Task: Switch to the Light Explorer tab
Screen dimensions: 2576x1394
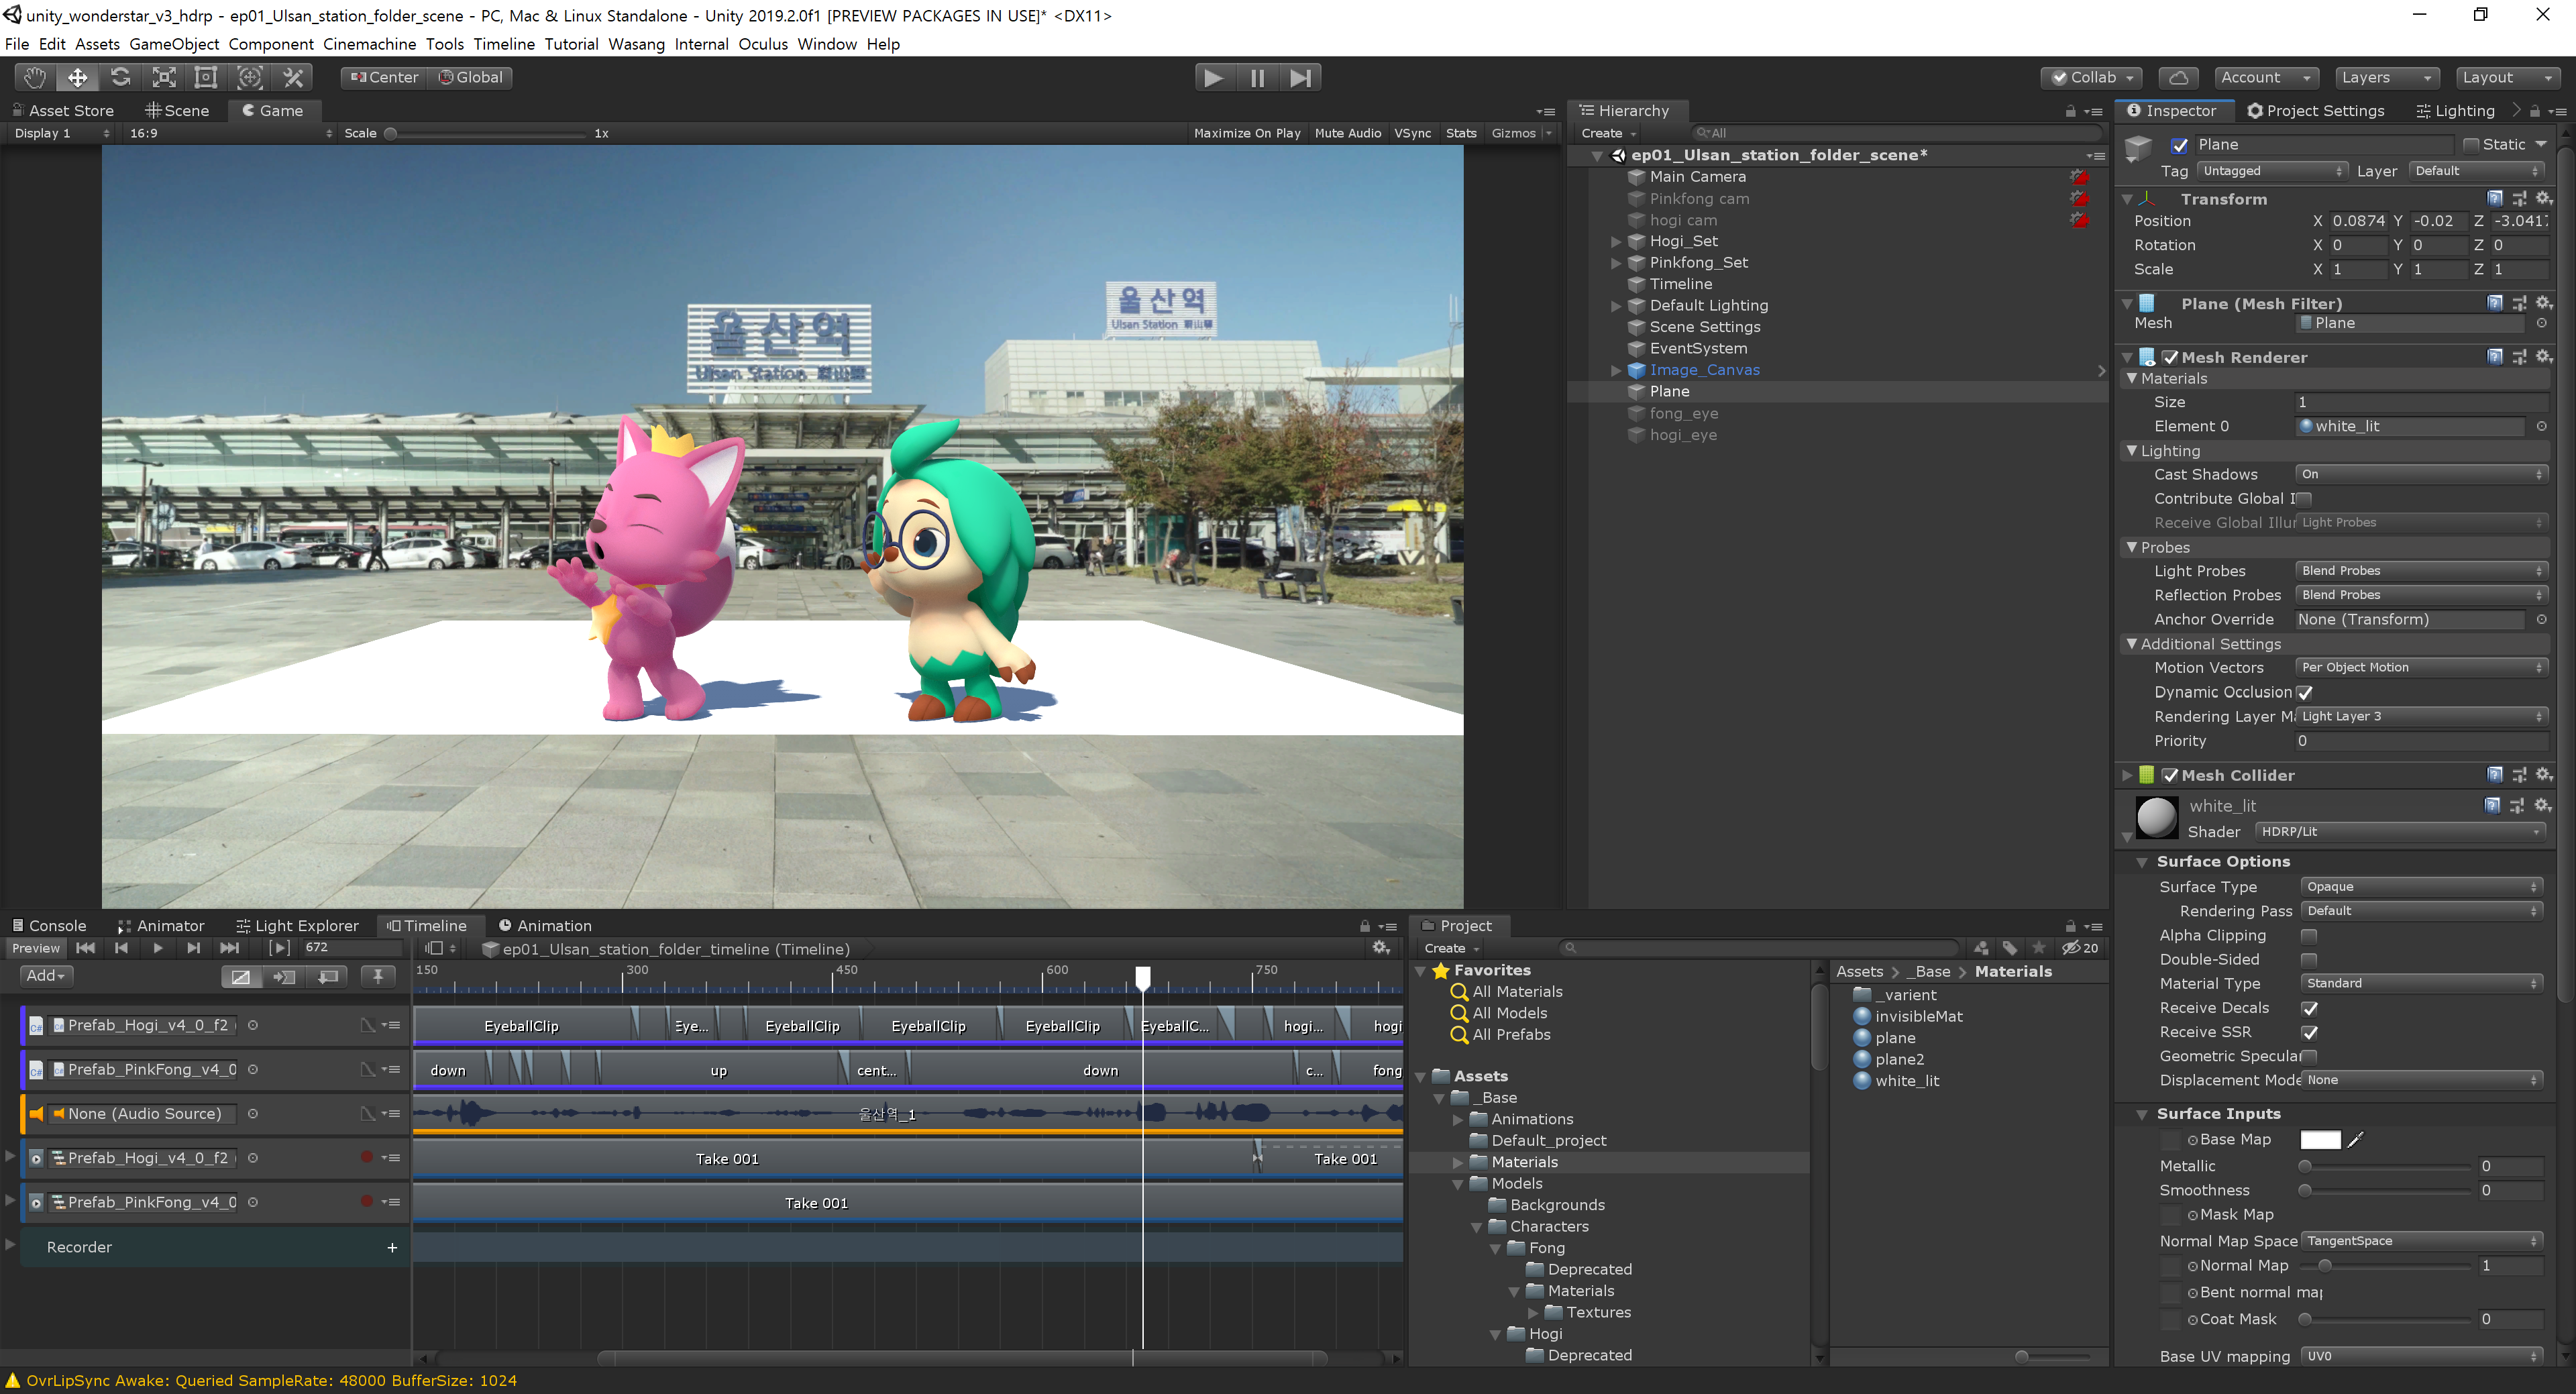Action: 297,926
